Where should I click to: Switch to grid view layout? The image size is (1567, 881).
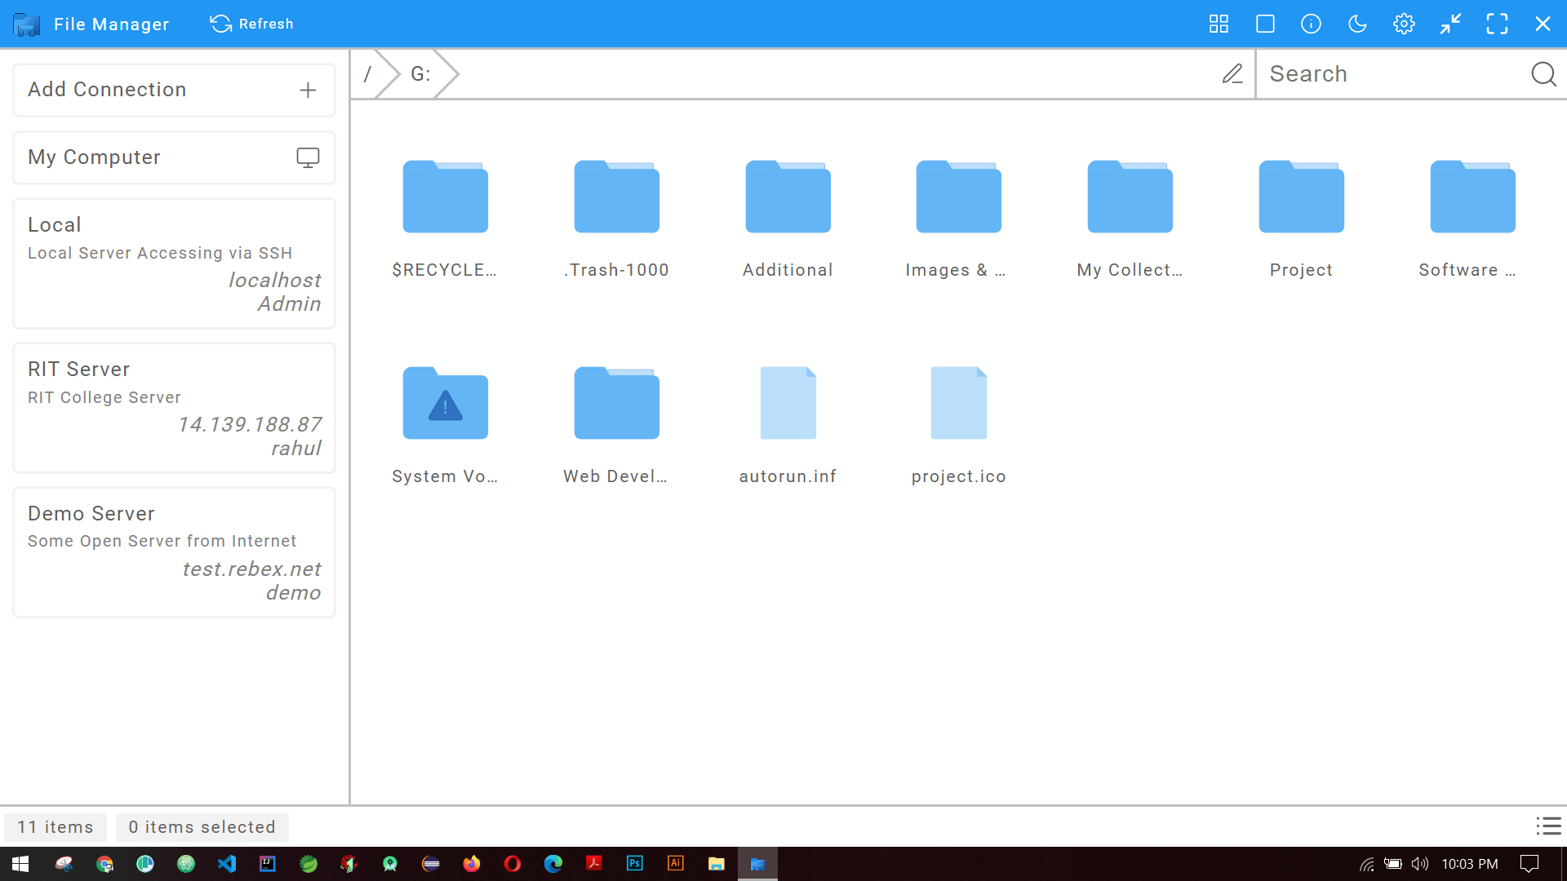(x=1219, y=24)
